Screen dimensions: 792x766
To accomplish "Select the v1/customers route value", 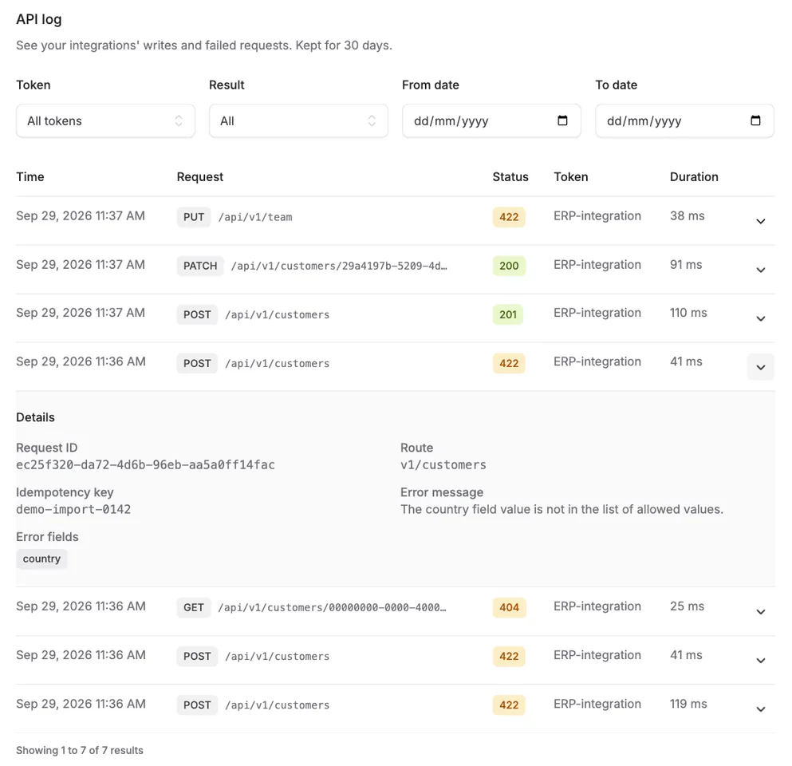I will (x=443, y=465).
